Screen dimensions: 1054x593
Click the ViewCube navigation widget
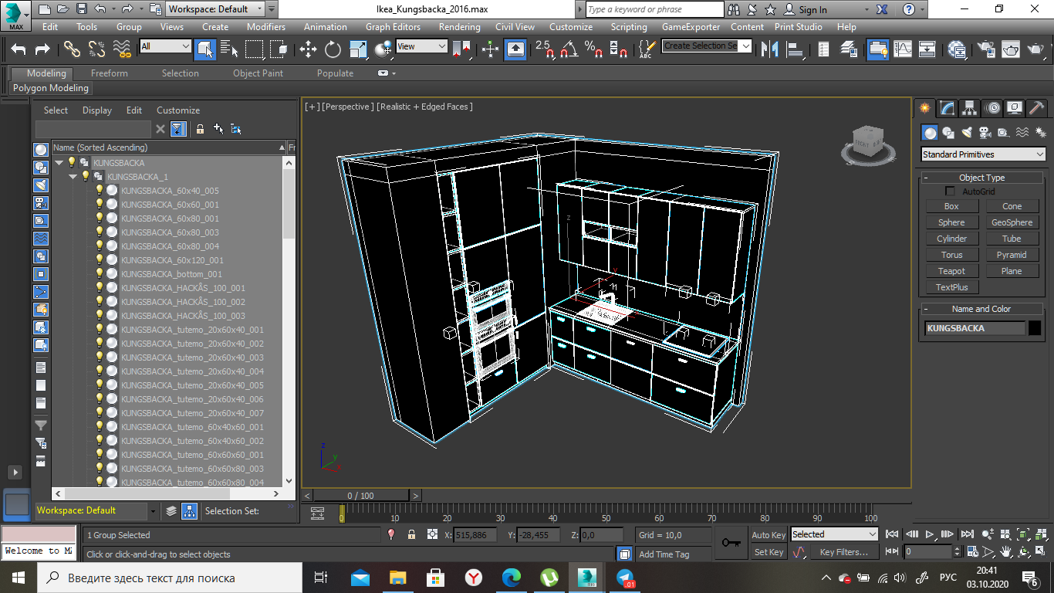coord(868,144)
